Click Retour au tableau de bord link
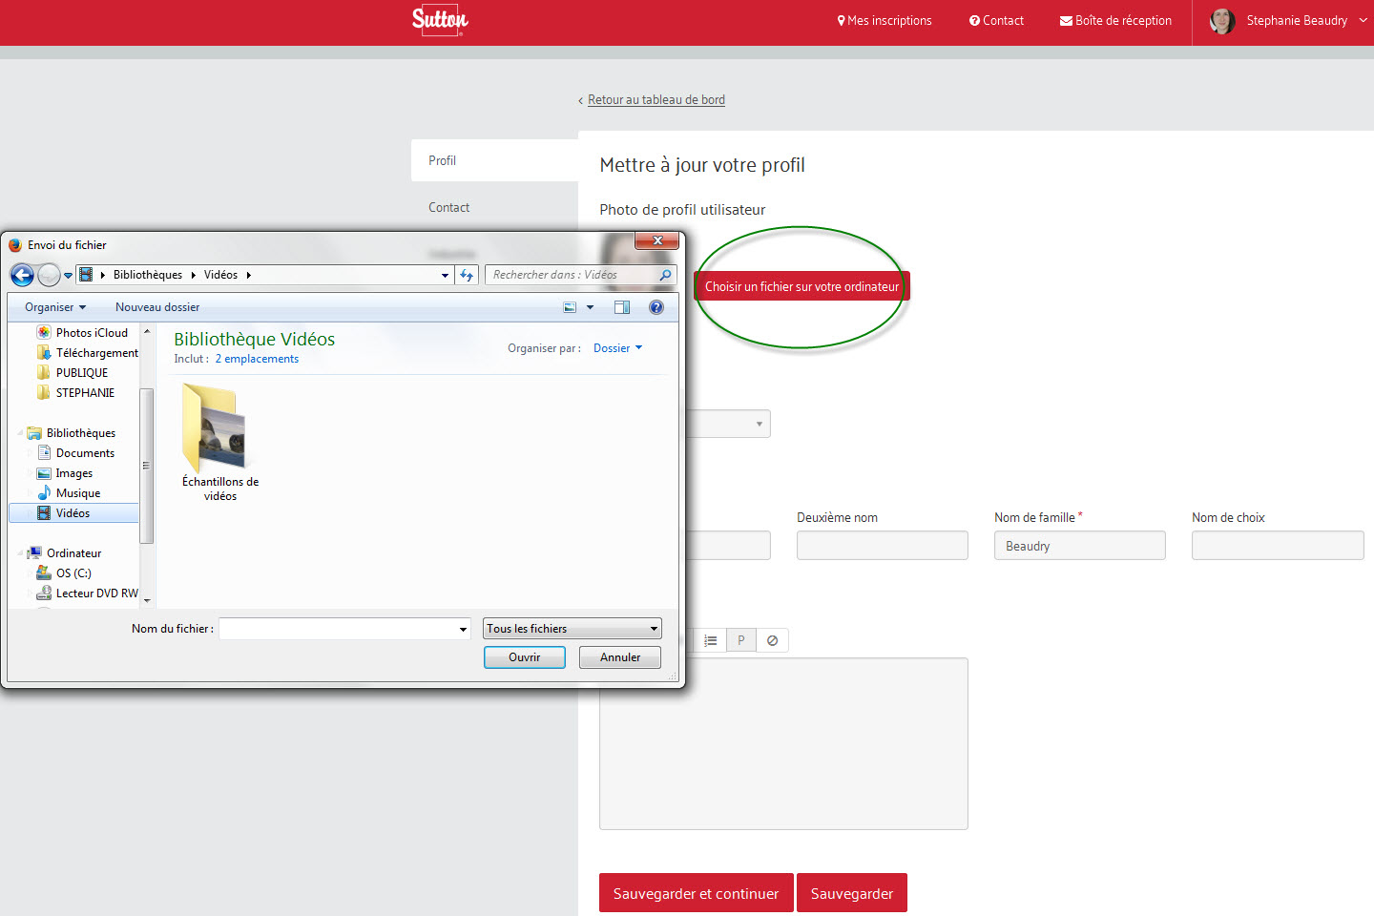Screen dimensions: 1374x916 (x=656, y=99)
